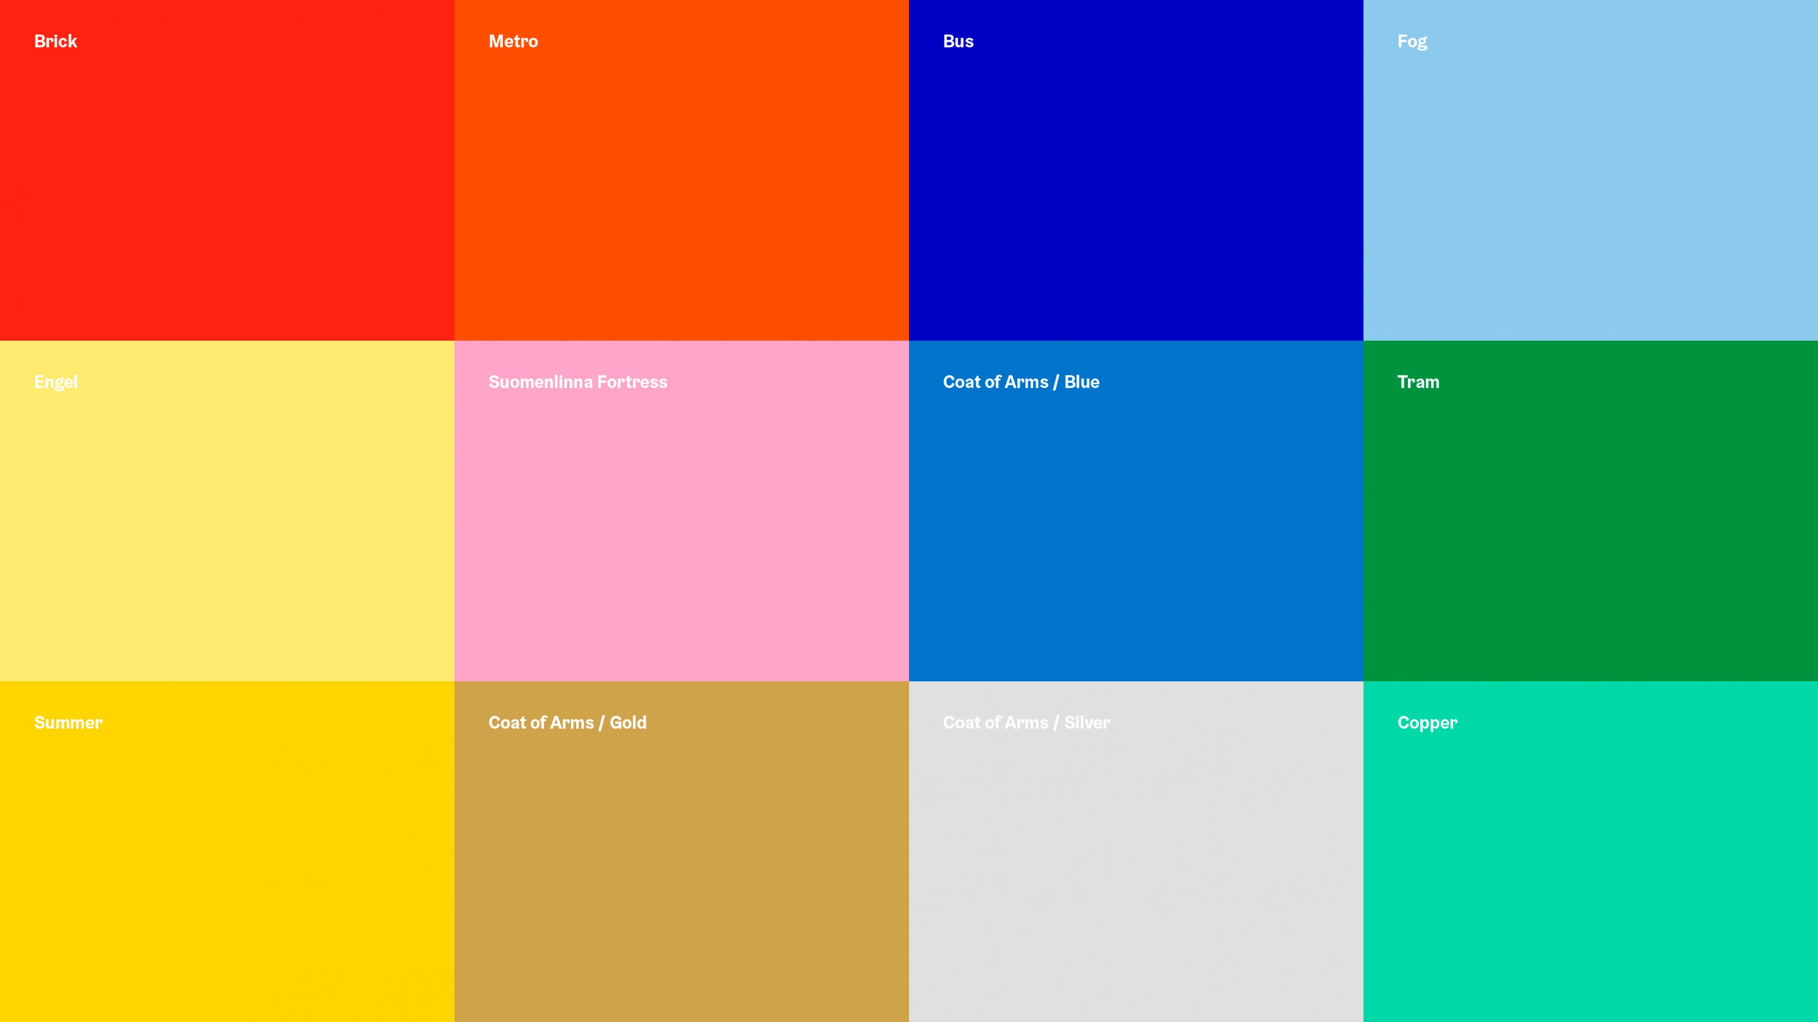Screen dimensions: 1818x1022
Task: Click the Fog label text
Action: [x=1413, y=41]
